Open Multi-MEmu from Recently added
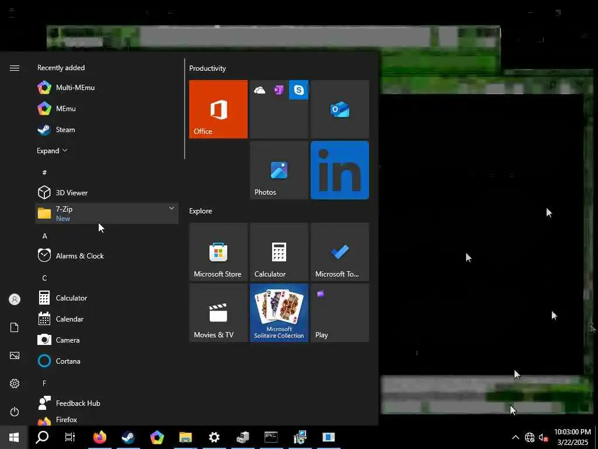This screenshot has width=598, height=449. pyautogui.click(x=107, y=88)
